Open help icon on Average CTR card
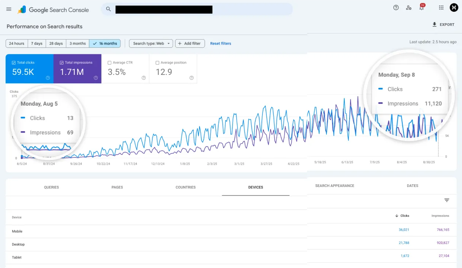Image resolution: width=462 pixels, height=268 pixels. click(x=144, y=78)
